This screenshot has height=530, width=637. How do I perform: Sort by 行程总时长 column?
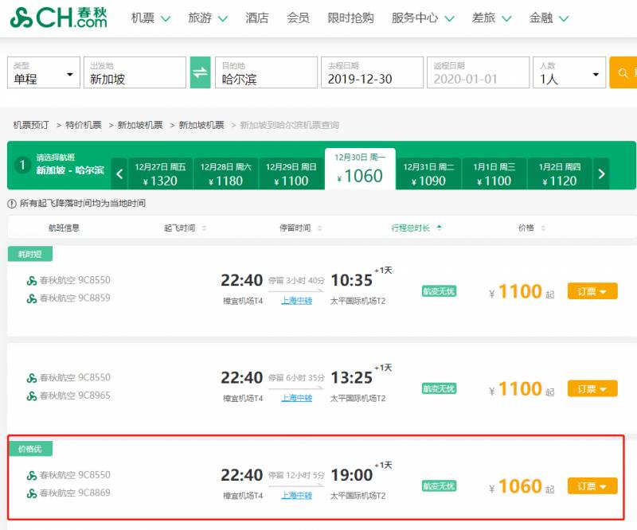(416, 228)
